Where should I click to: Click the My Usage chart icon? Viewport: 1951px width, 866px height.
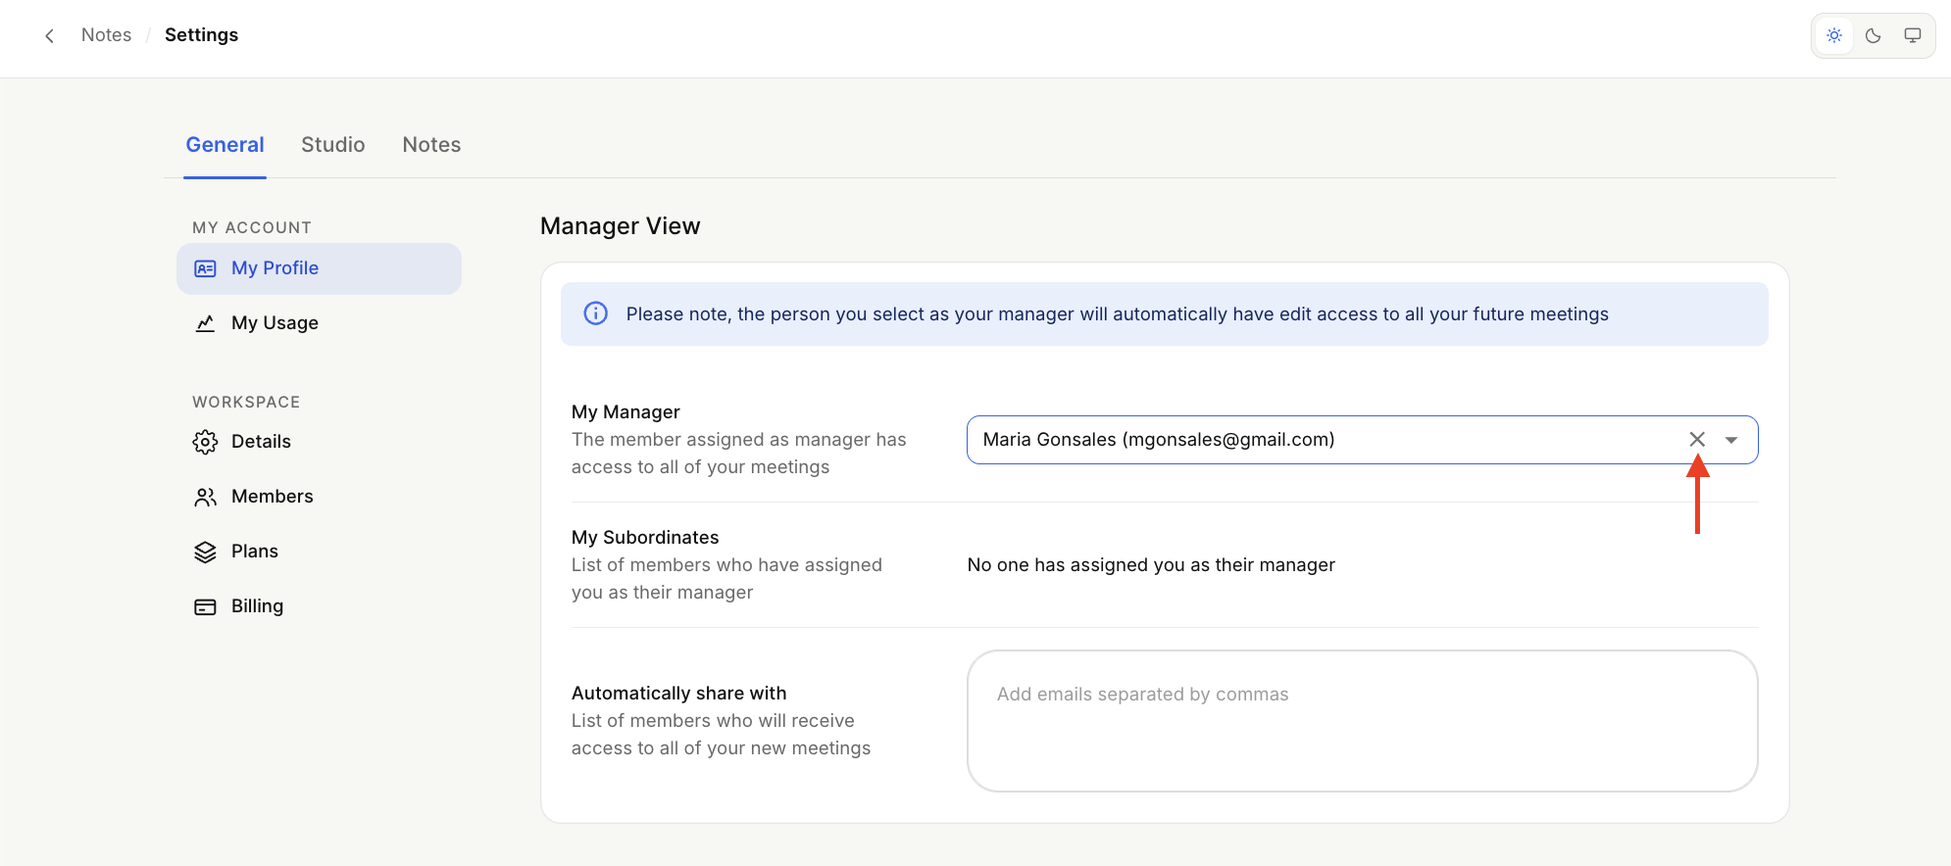205,323
